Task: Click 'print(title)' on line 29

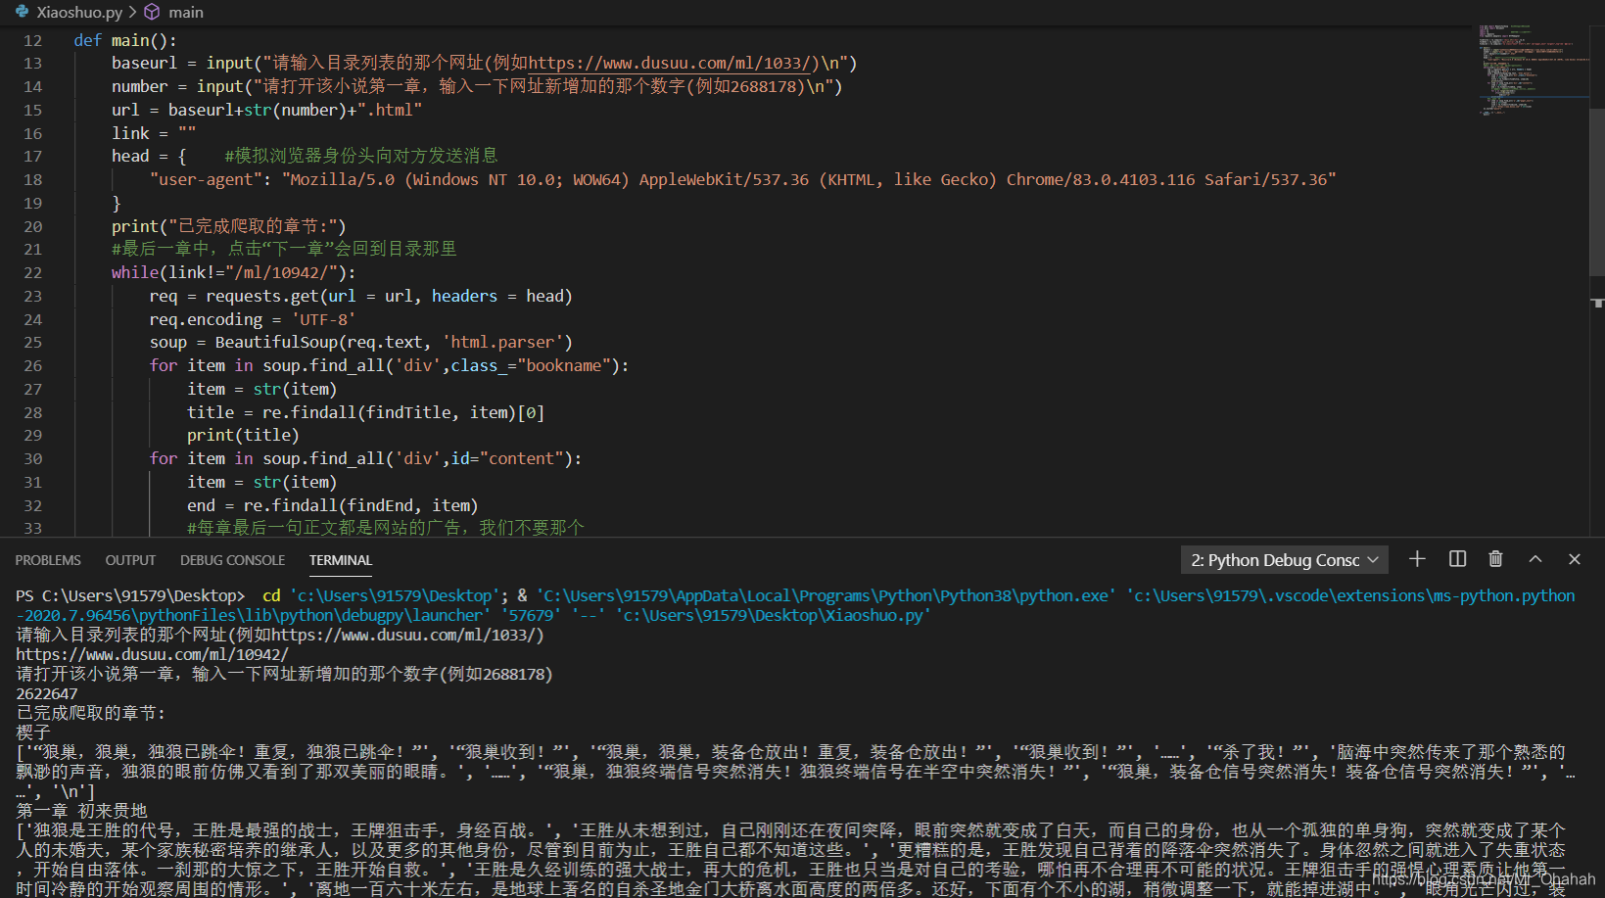Action: 243,435
